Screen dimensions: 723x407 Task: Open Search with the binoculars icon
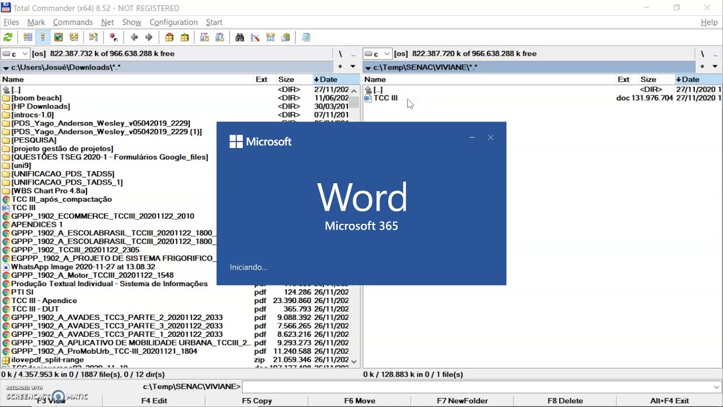coord(239,37)
